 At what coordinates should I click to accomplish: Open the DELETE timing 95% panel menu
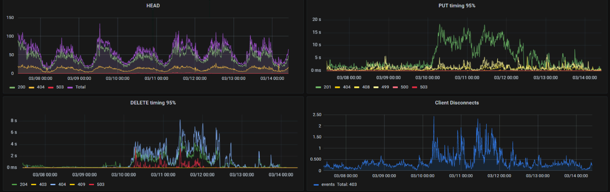tap(153, 103)
